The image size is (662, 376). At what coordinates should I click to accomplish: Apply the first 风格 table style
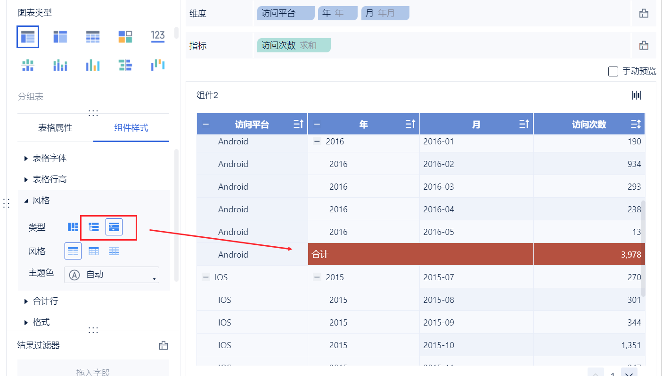(x=73, y=251)
